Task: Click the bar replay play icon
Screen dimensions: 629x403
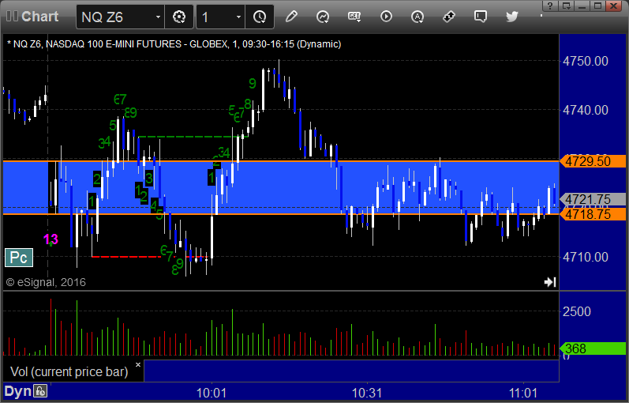Action: coord(386,17)
